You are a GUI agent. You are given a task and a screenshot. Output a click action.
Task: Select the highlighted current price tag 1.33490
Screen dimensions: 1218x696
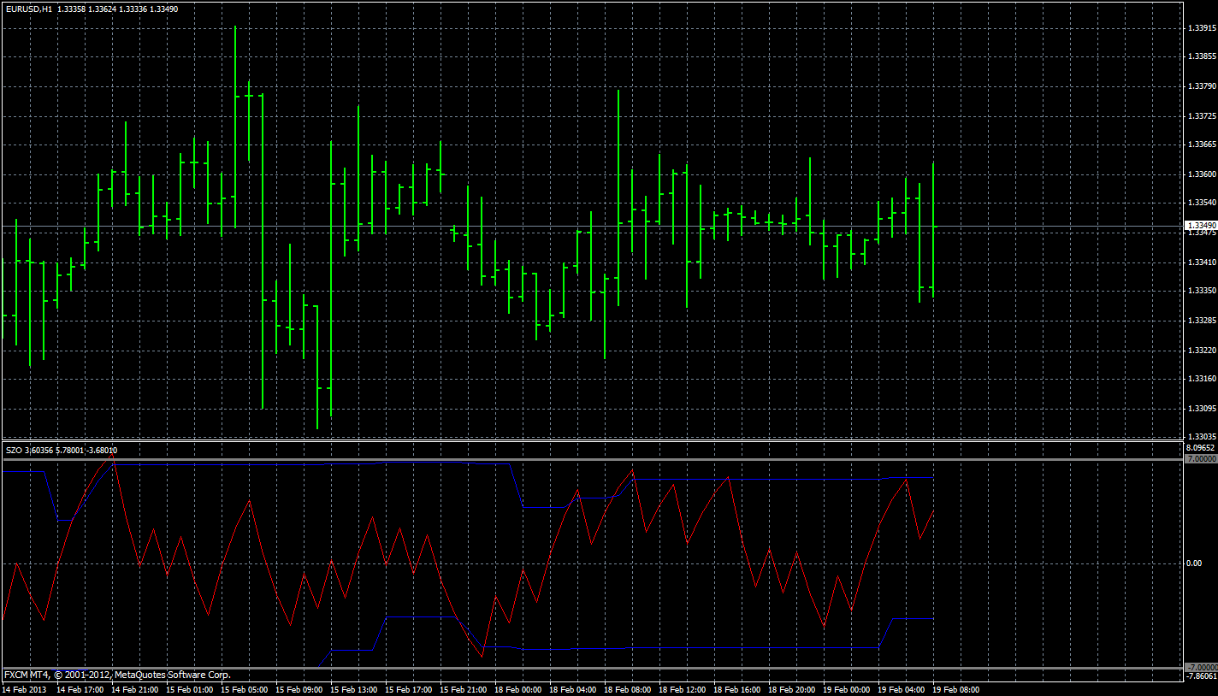tap(1202, 226)
